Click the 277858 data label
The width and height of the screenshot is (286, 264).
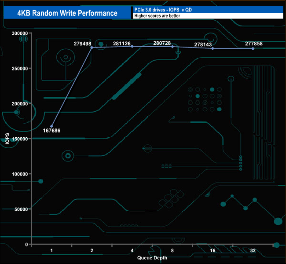(x=254, y=44)
